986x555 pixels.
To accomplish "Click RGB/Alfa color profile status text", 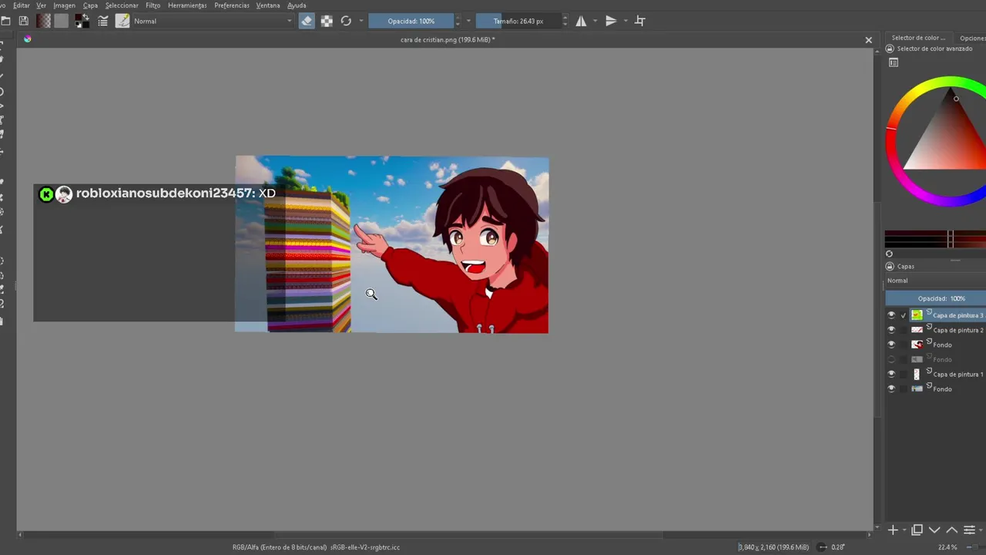I will pyautogui.click(x=316, y=547).
